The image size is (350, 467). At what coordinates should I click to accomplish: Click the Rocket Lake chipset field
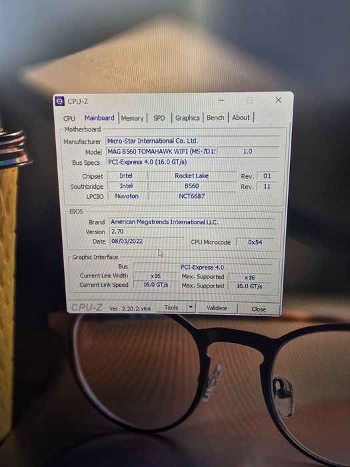pyautogui.click(x=192, y=175)
